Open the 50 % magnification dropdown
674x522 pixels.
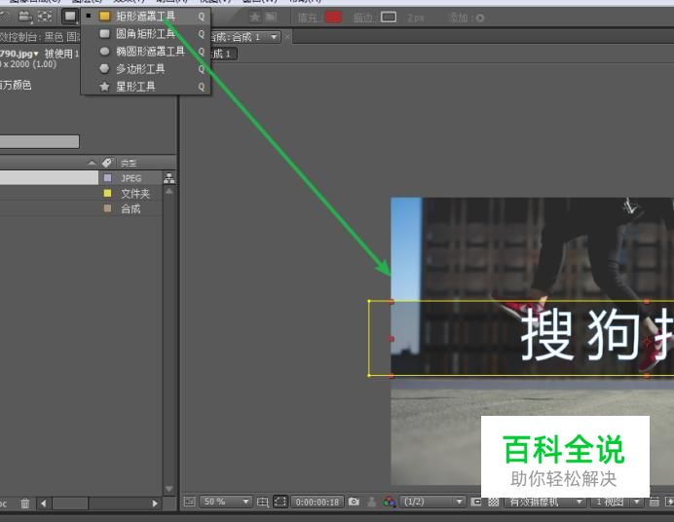pyautogui.click(x=225, y=502)
